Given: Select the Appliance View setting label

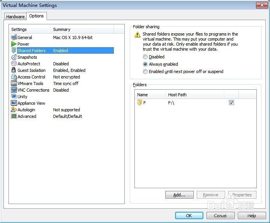Looking at the screenshot, I should 31,103.
